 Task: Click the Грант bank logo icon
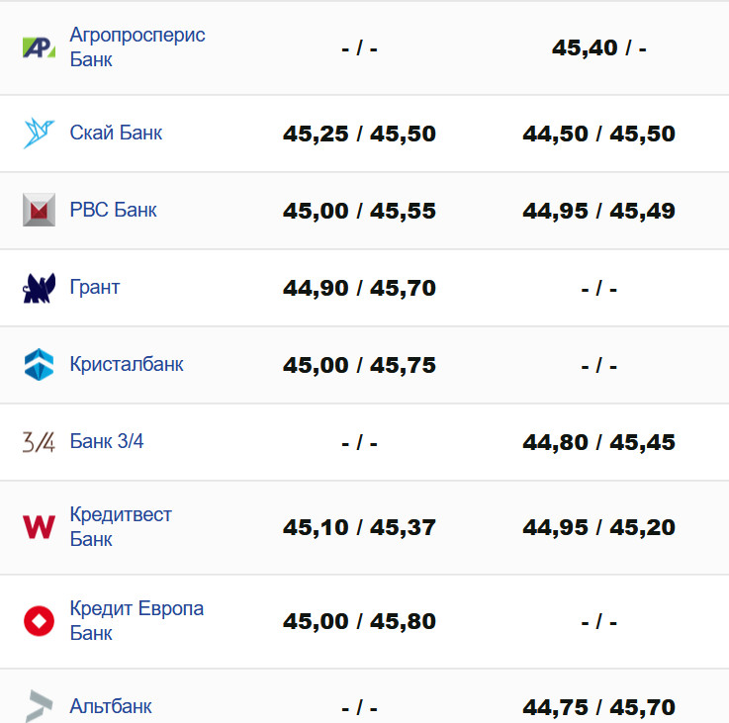(x=39, y=288)
